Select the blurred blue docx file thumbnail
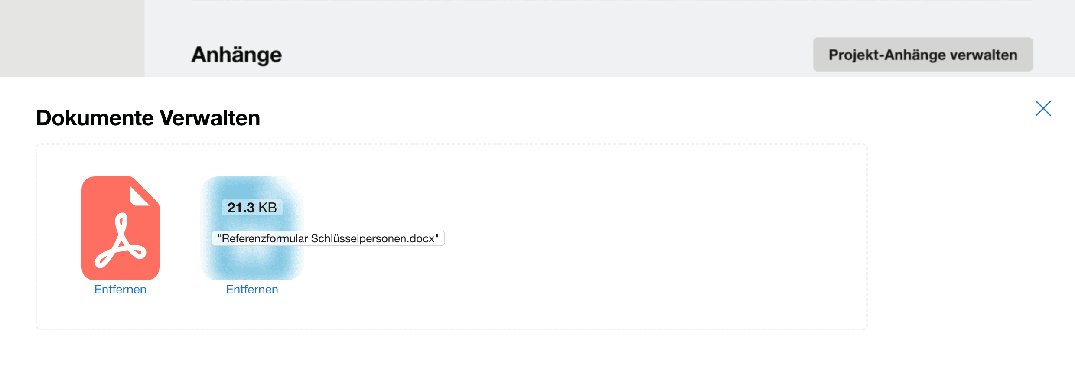Screen dimensions: 1075x384 tap(252, 228)
